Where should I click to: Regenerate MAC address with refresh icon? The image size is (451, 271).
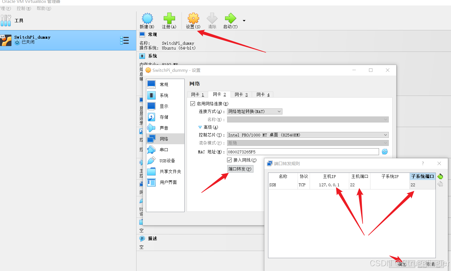[385, 152]
